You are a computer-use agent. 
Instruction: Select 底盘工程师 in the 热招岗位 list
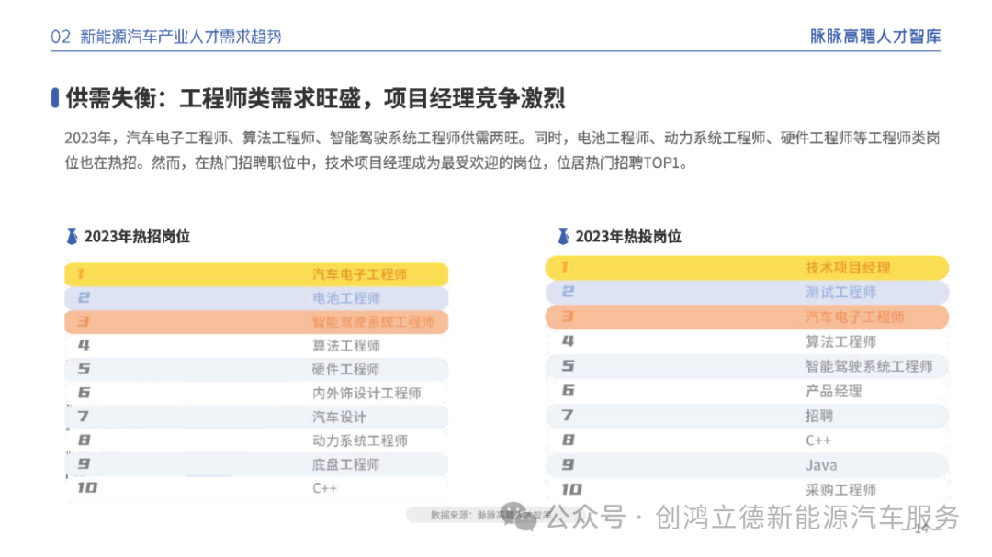[345, 464]
